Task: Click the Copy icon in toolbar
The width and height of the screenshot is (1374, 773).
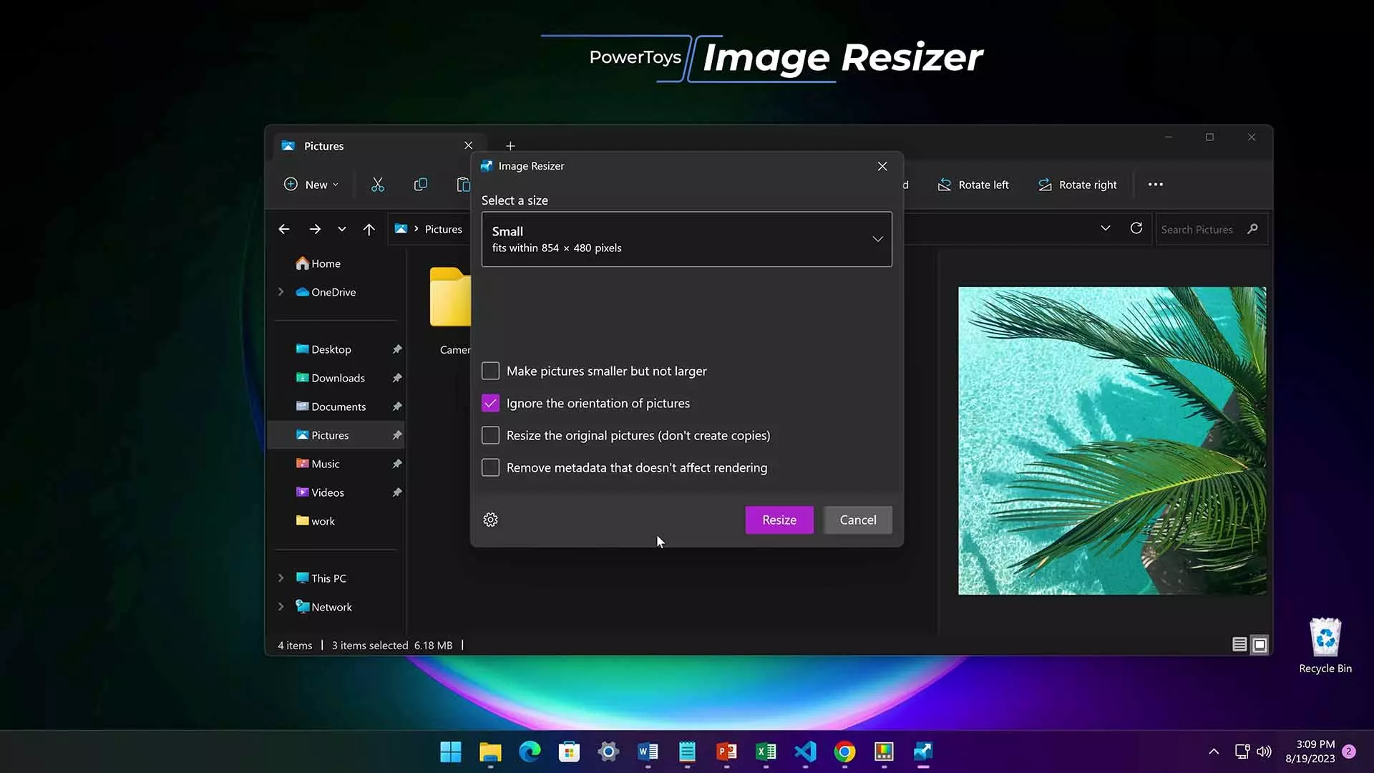Action: [x=421, y=185]
